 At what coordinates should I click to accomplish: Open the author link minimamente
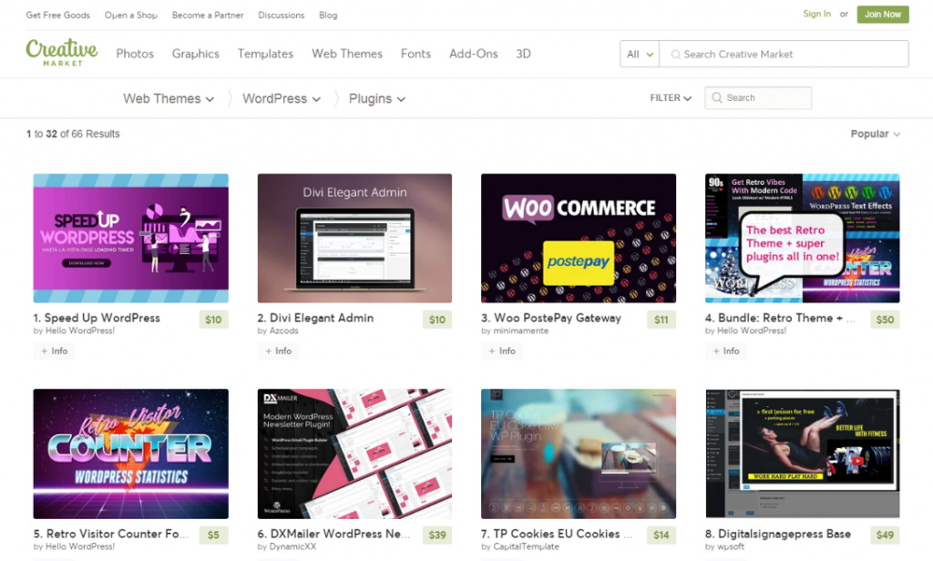click(520, 331)
